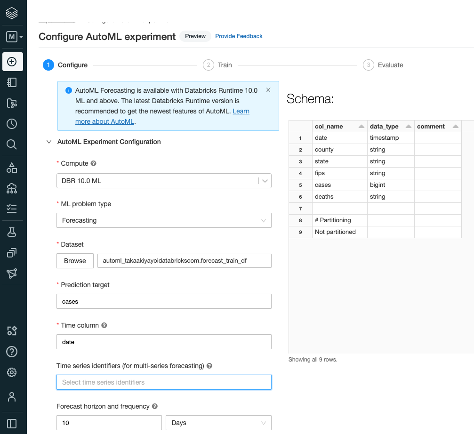Screen dimensions: 474x434
Task: Open Settings gear icon in sidebar
Action: click(12, 372)
